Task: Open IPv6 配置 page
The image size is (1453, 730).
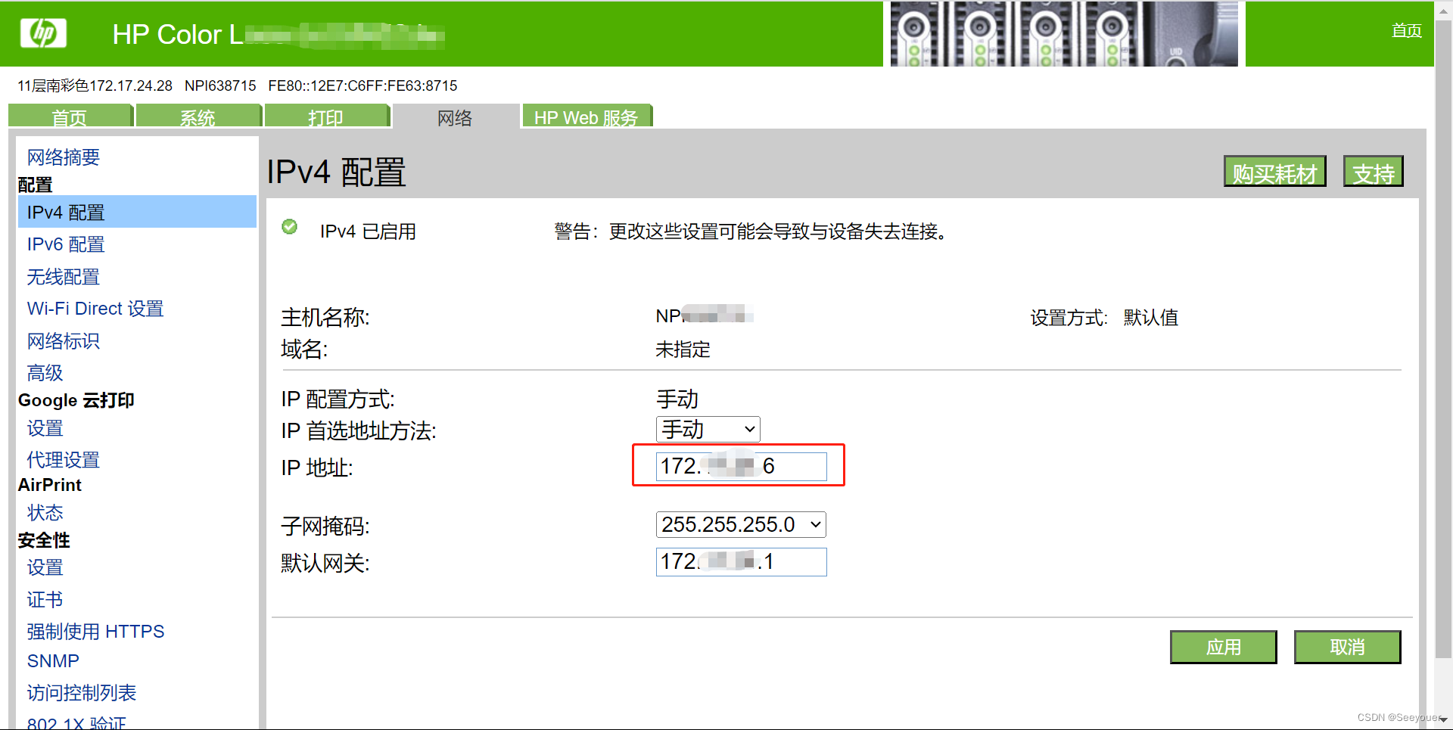Action: [66, 244]
